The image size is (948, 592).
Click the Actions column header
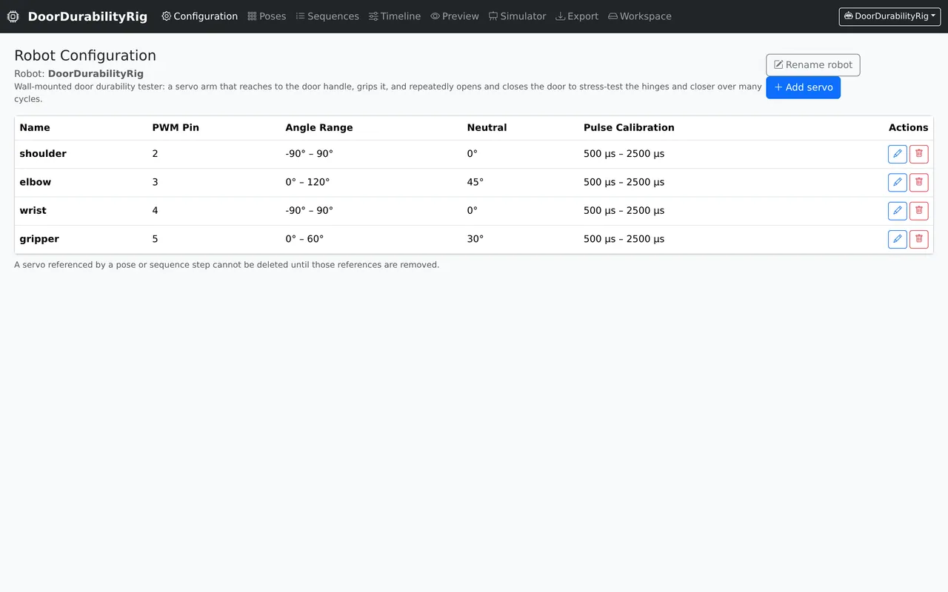908,127
